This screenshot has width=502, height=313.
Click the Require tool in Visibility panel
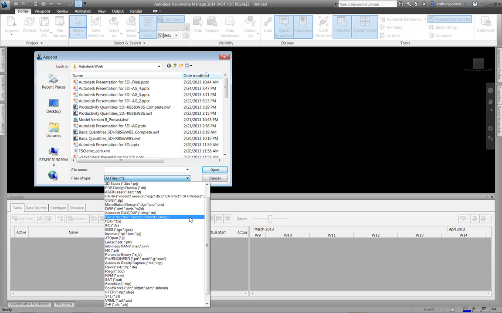point(212,25)
